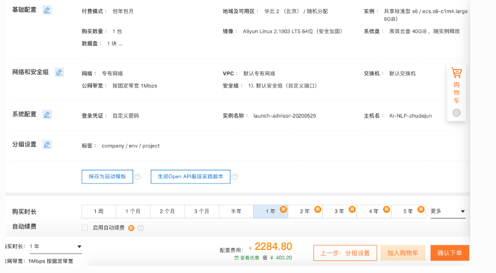The height and width of the screenshot is (273, 496).
Task: Select 5 年 purchase duration
Action: pyautogui.click(x=408, y=212)
